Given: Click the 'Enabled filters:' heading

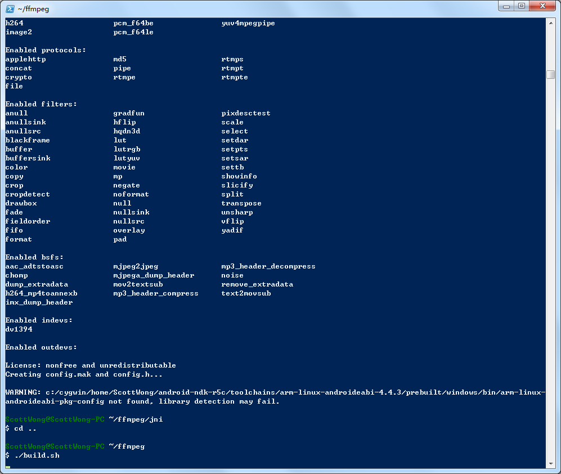Looking at the screenshot, I should tap(41, 104).
